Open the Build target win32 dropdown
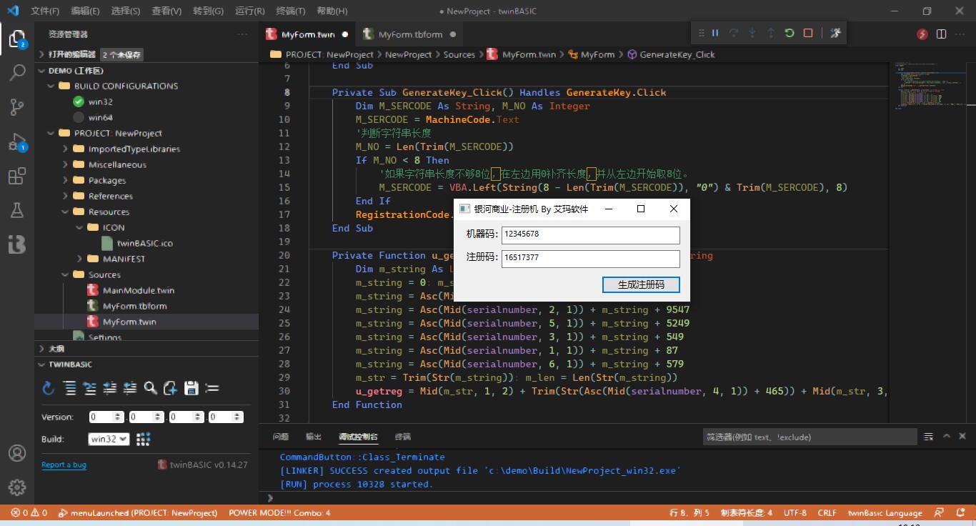The width and height of the screenshot is (976, 526). pos(109,439)
